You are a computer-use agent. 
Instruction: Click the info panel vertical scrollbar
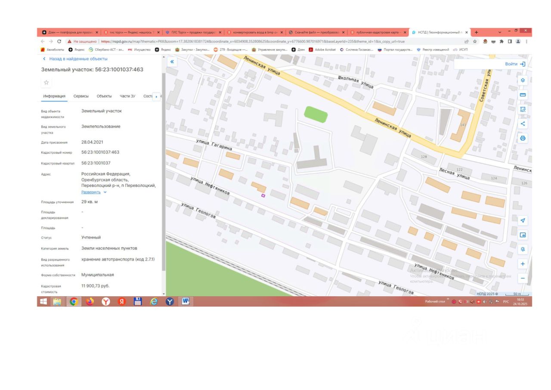(163, 172)
